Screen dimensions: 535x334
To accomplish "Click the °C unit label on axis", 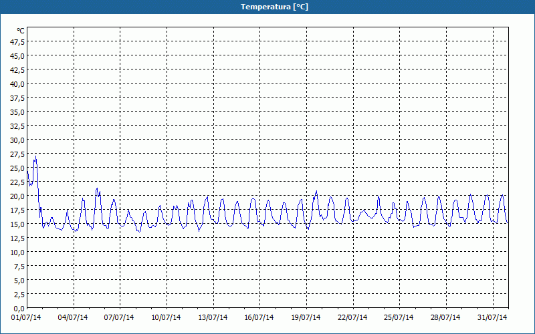I will click(21, 31).
